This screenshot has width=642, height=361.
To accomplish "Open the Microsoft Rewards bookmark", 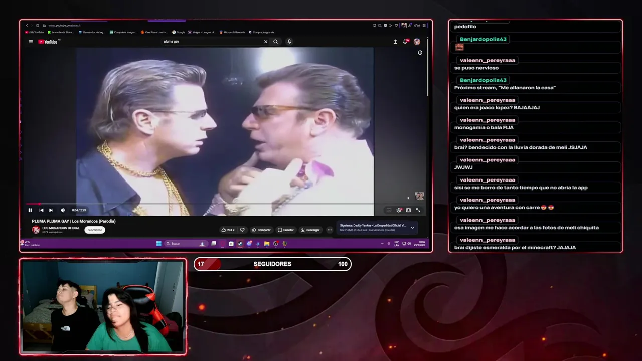I will click(x=232, y=32).
